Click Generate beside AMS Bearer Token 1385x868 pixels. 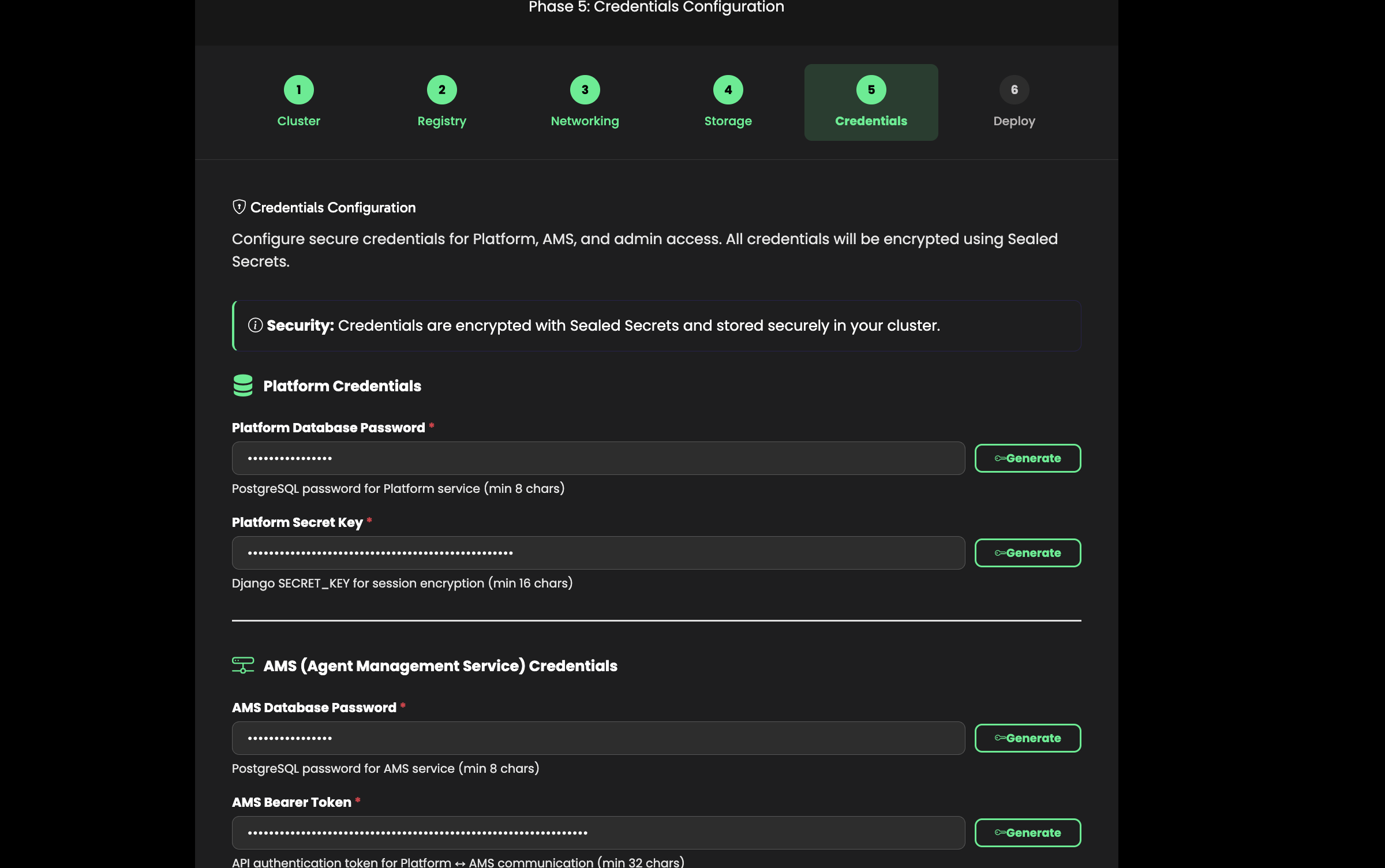[1028, 832]
